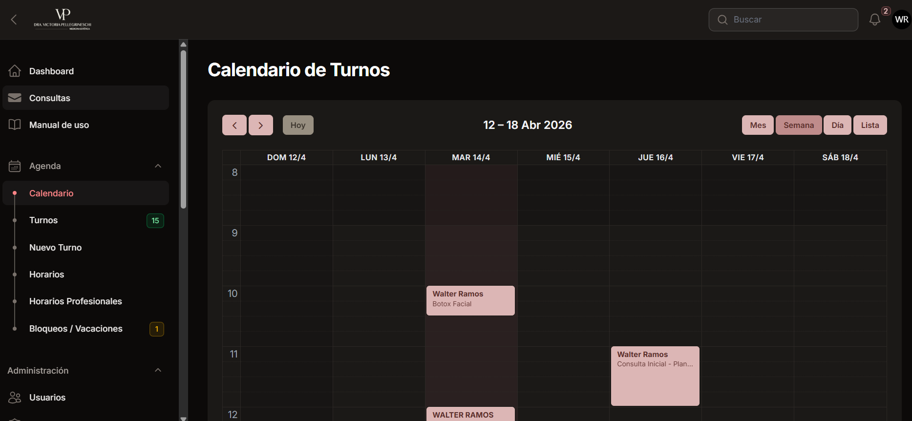Image resolution: width=912 pixels, height=421 pixels.
Task: Click the Manual de uso book icon
Action: [15, 125]
